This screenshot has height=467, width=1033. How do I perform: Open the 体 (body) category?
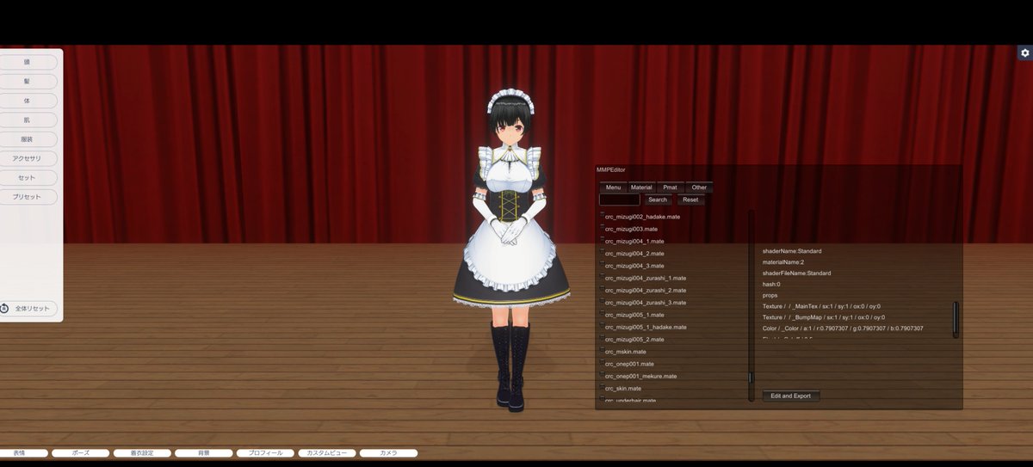click(28, 101)
